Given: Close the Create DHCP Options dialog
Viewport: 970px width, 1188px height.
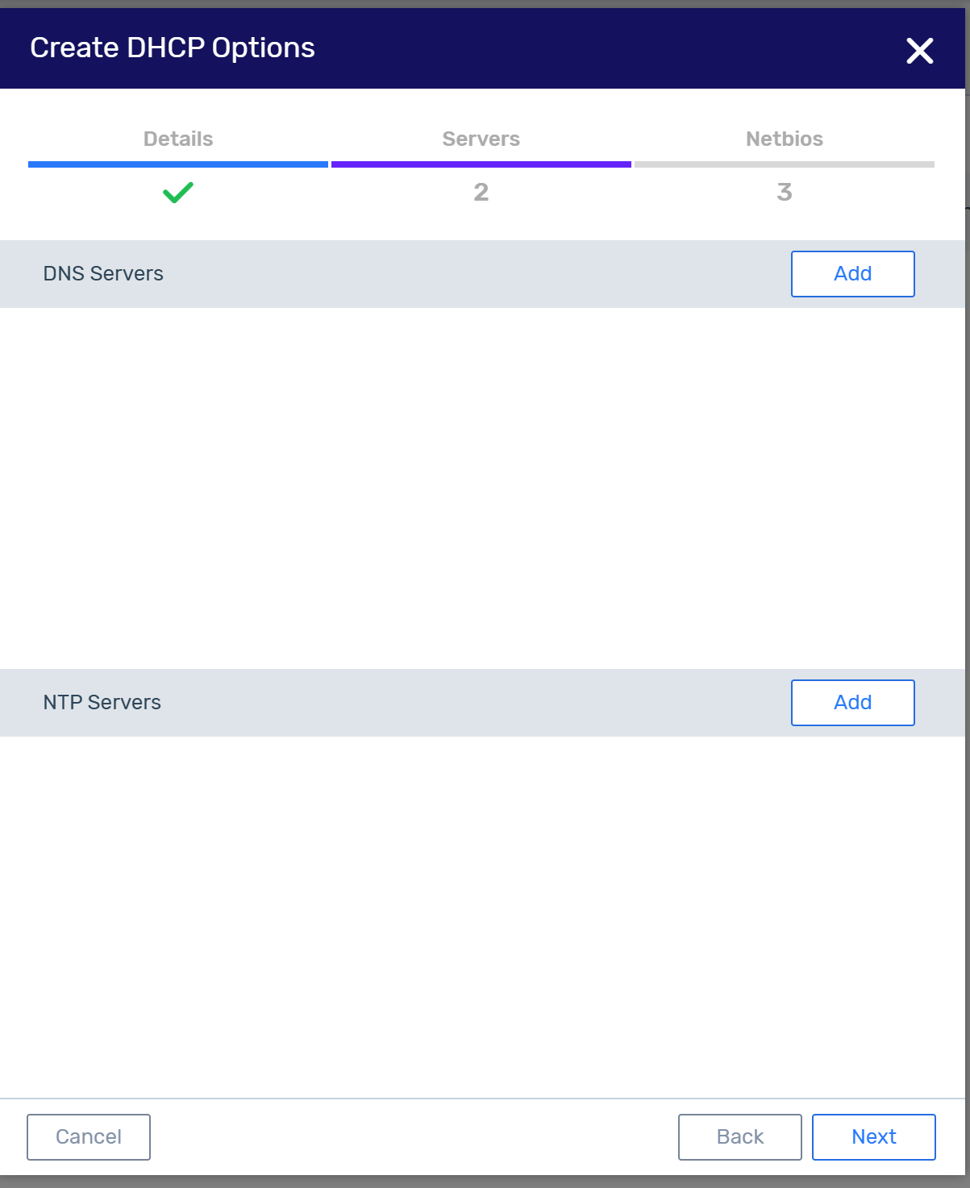Looking at the screenshot, I should 919,51.
